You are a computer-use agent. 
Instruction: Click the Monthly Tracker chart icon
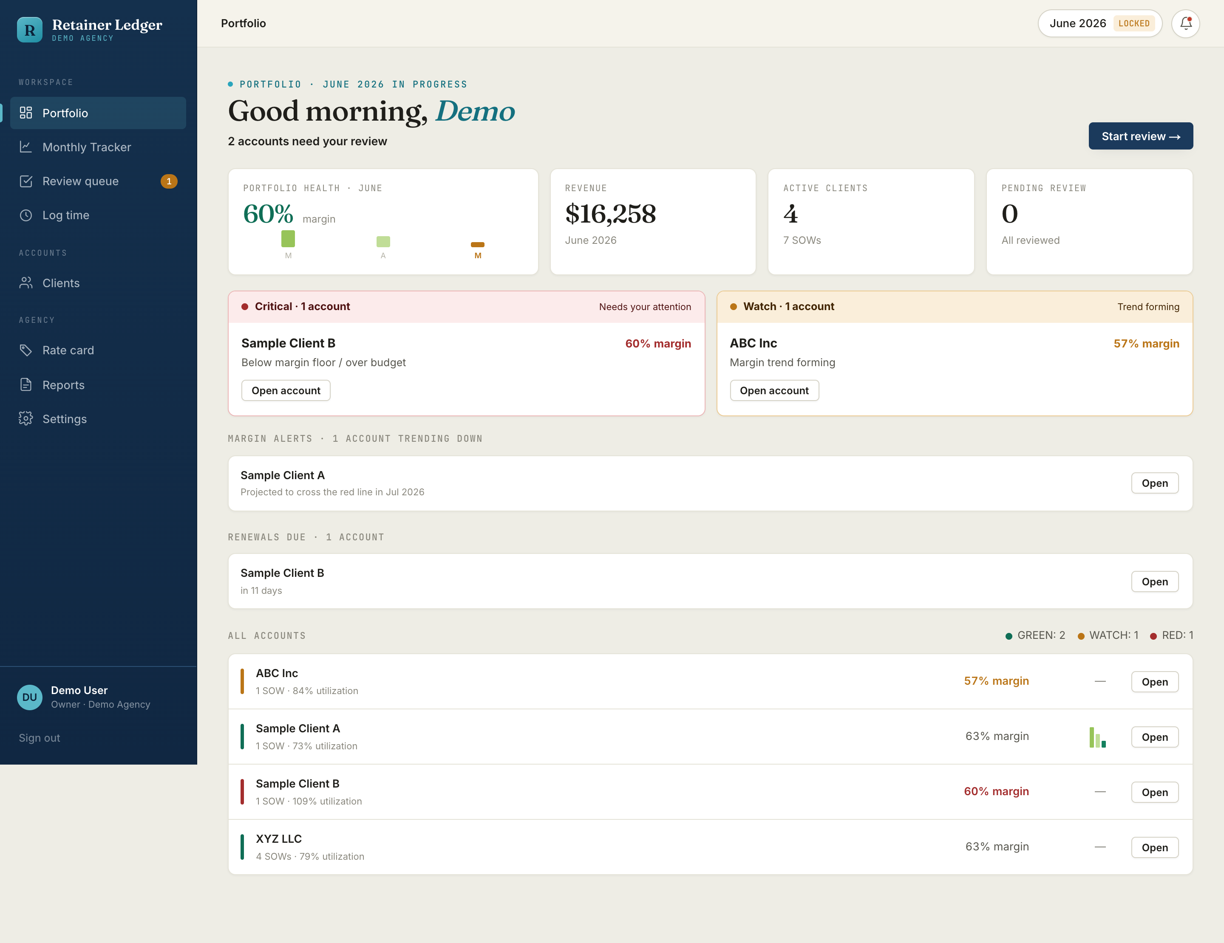click(x=26, y=147)
